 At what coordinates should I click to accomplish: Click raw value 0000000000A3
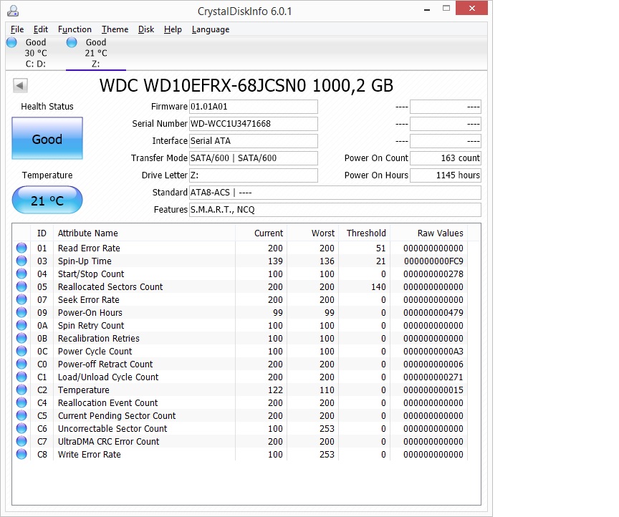tap(433, 351)
